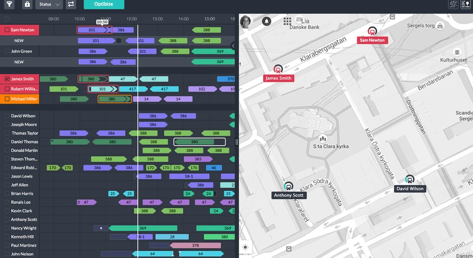The image size is (473, 258).
Task: Click the lock icon in toolbar
Action: coord(27,4)
